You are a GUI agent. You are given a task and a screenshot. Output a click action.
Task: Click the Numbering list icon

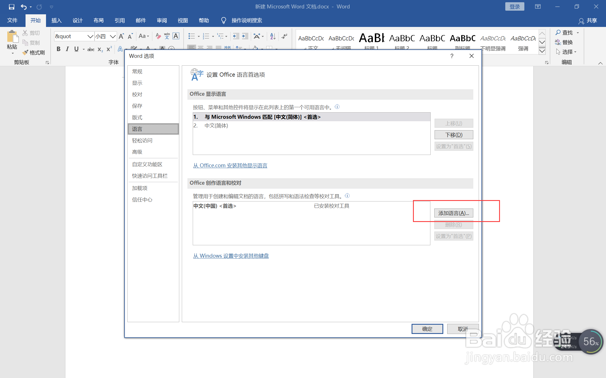(206, 36)
